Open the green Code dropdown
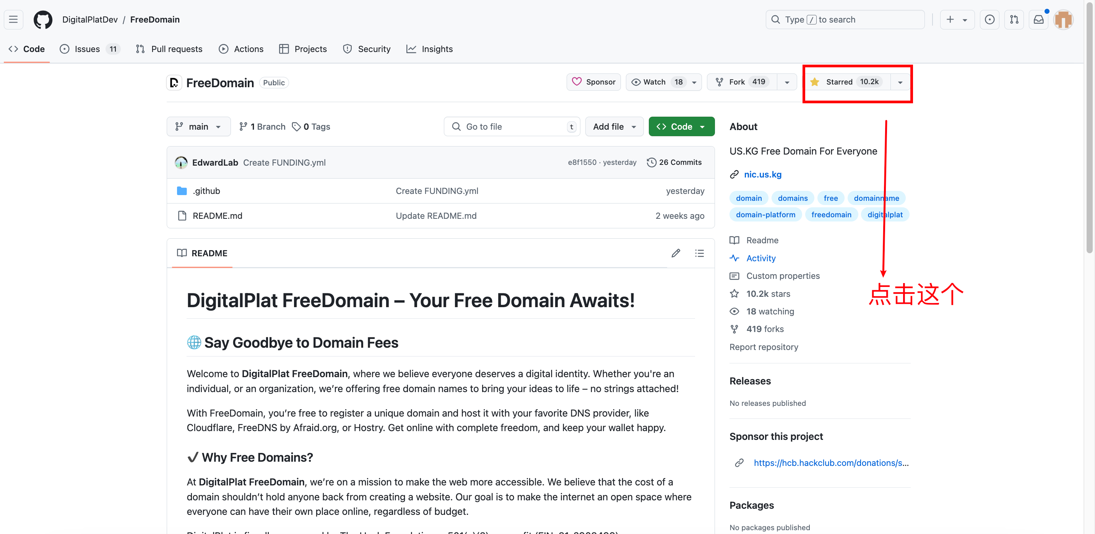1095x534 pixels. click(x=681, y=127)
